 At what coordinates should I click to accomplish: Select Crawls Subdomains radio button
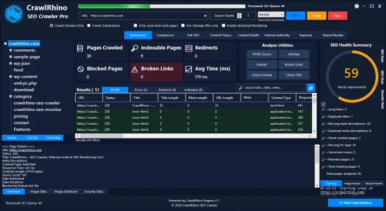89,25
